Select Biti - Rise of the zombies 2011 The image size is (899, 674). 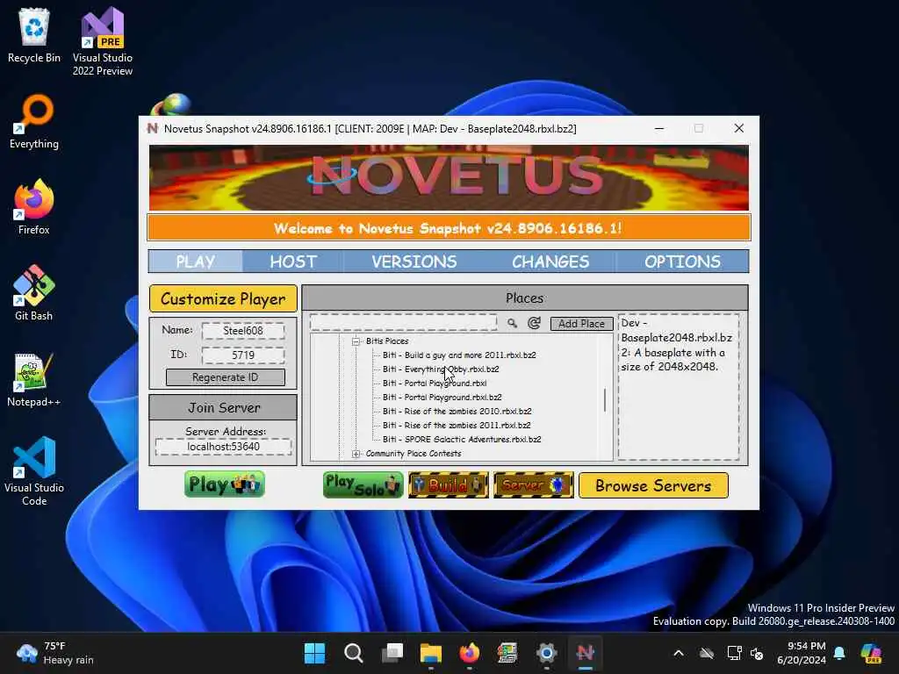pos(457,426)
